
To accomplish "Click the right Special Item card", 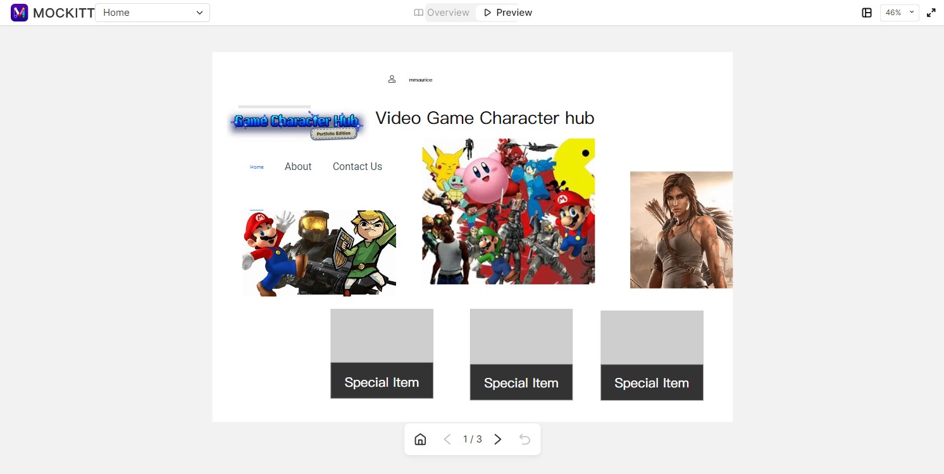I will [x=652, y=355].
